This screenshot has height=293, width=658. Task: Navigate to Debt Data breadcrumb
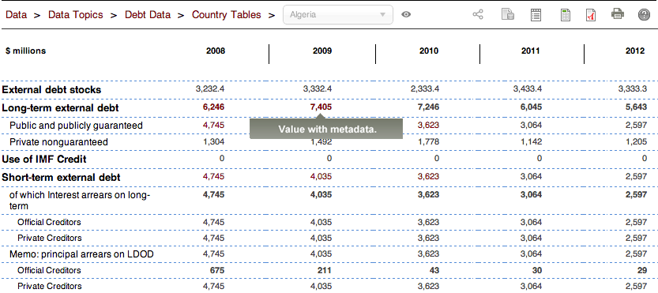(x=148, y=15)
